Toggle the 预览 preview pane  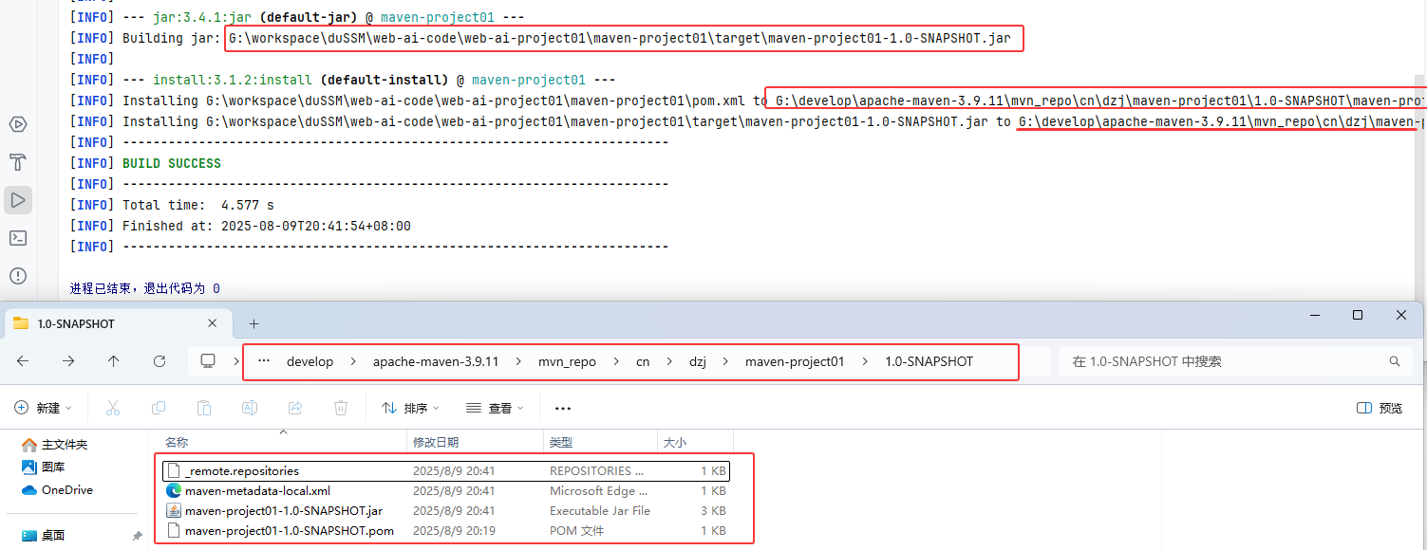click(1380, 408)
